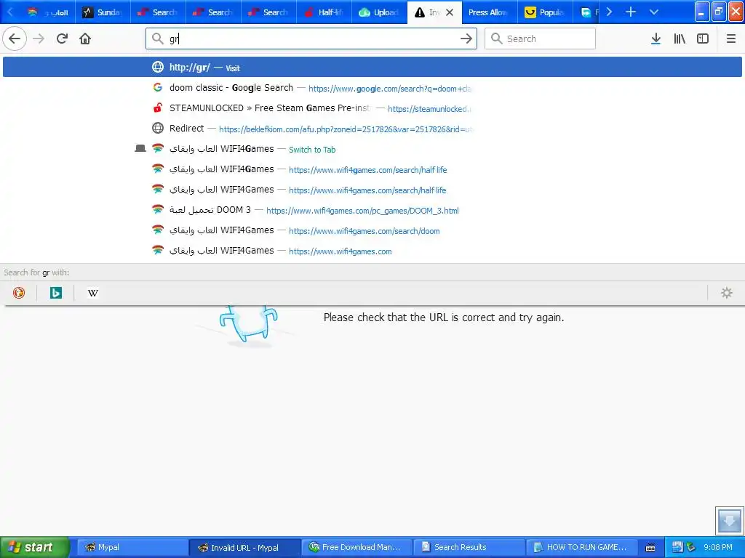Screen dimensions: 745x558
Task: Search with Bing engine icon
Action: pos(55,293)
